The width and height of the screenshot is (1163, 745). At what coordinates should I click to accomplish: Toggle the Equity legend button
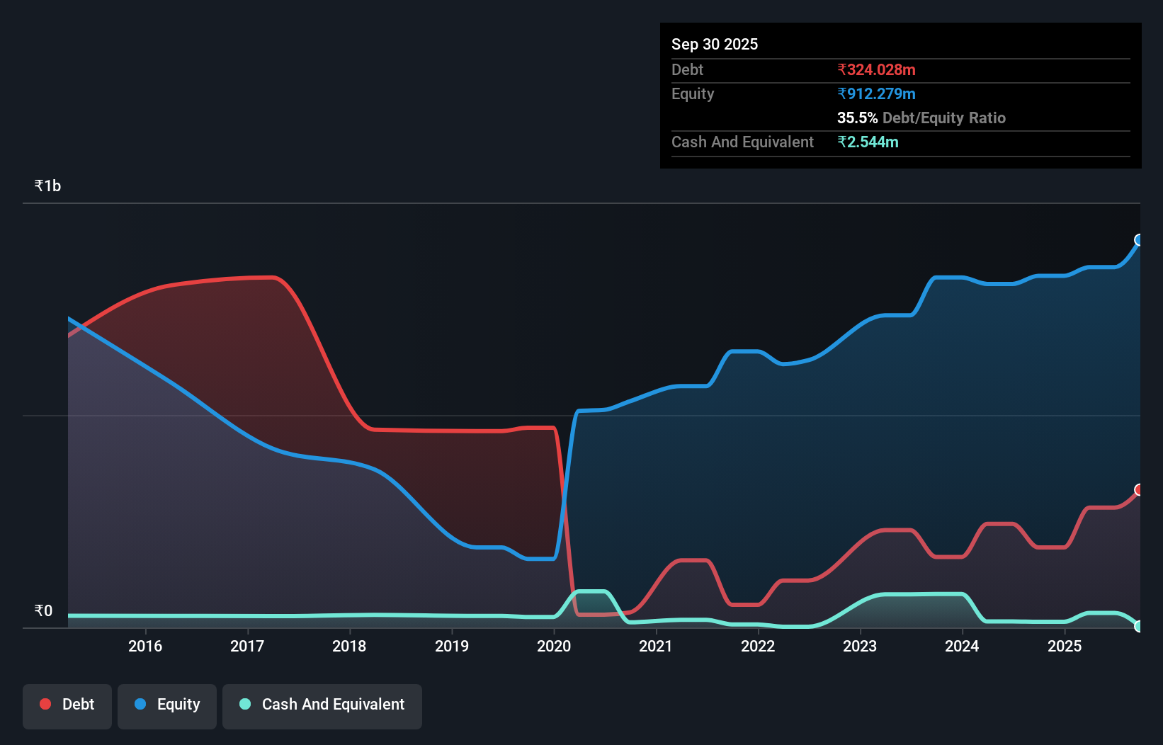[167, 706]
